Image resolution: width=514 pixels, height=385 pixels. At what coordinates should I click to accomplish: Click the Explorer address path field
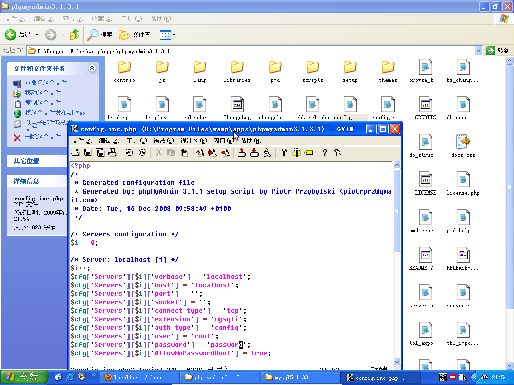[251, 51]
